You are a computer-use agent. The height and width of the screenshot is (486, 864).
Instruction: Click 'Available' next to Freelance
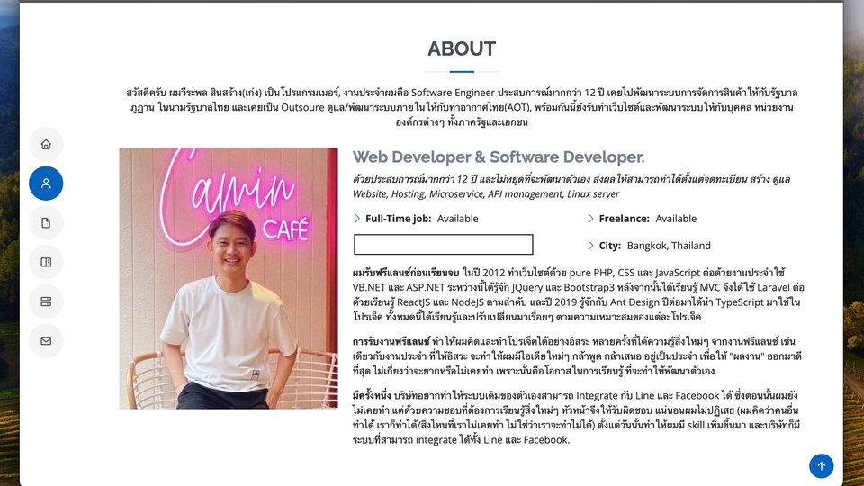pos(676,219)
